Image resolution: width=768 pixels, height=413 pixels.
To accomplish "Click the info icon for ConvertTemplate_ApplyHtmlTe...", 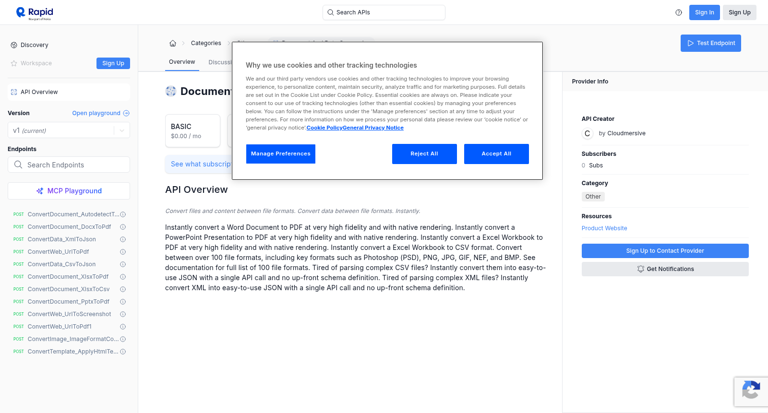I will click(123, 352).
